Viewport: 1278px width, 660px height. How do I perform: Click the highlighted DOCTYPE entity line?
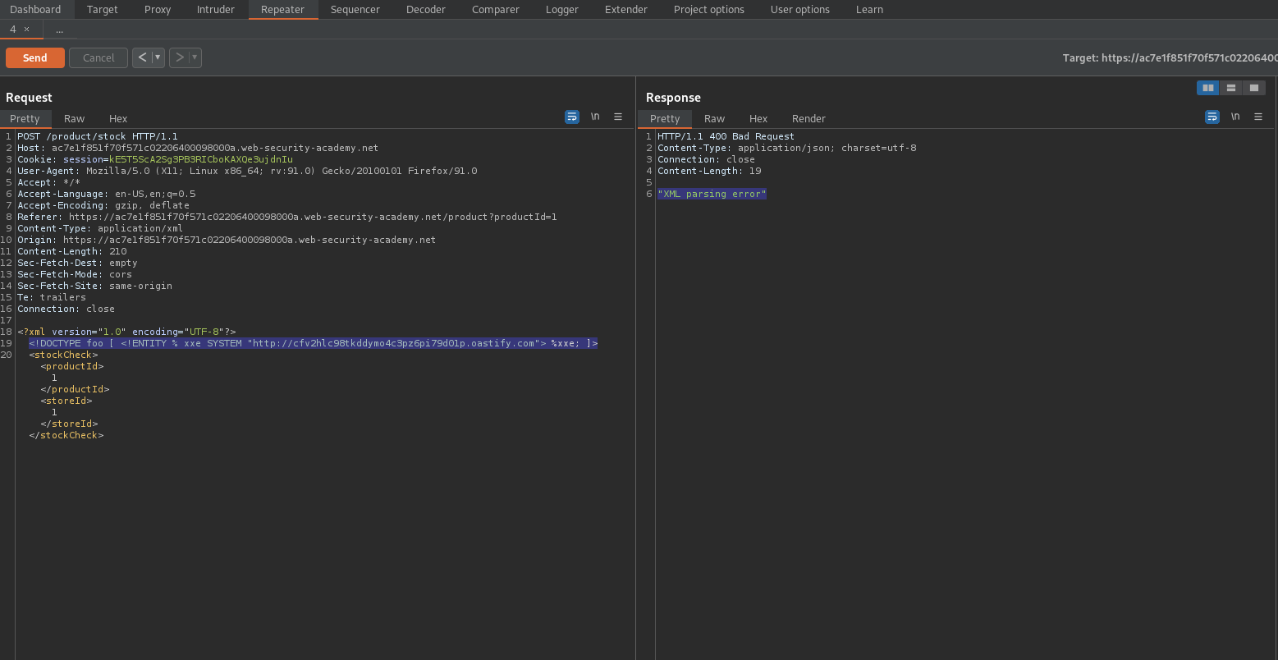coord(314,343)
